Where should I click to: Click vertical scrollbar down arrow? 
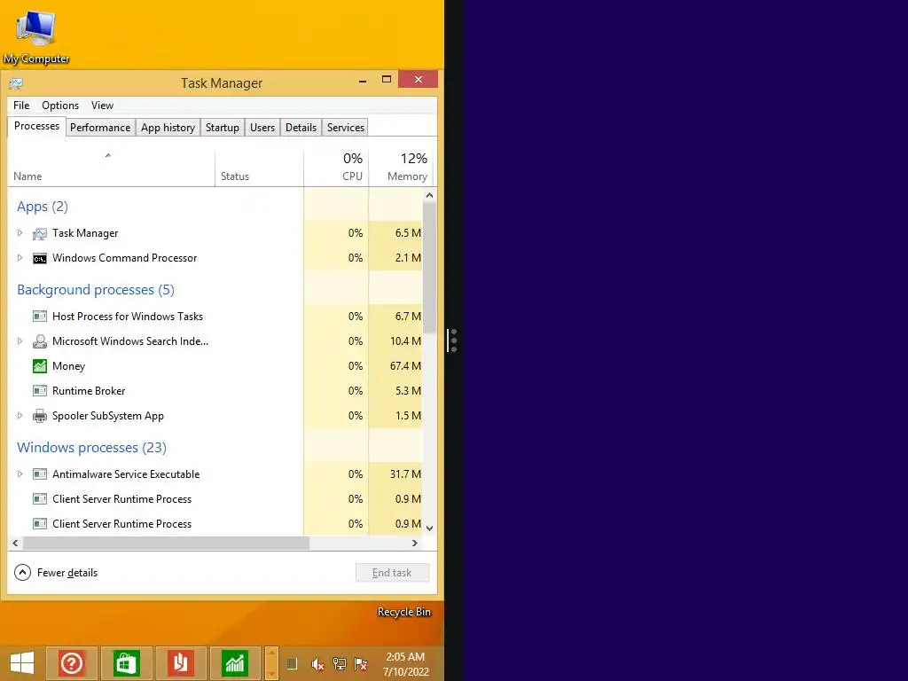[429, 528]
